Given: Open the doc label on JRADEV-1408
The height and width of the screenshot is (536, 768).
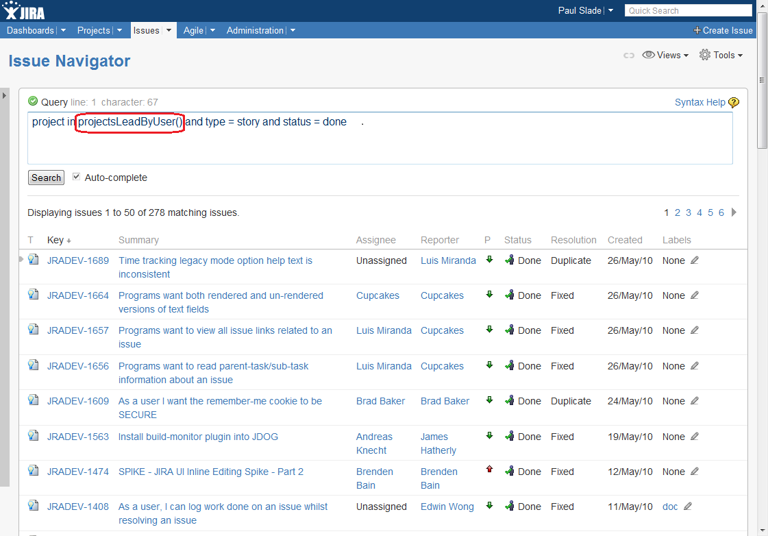Looking at the screenshot, I should (x=670, y=507).
